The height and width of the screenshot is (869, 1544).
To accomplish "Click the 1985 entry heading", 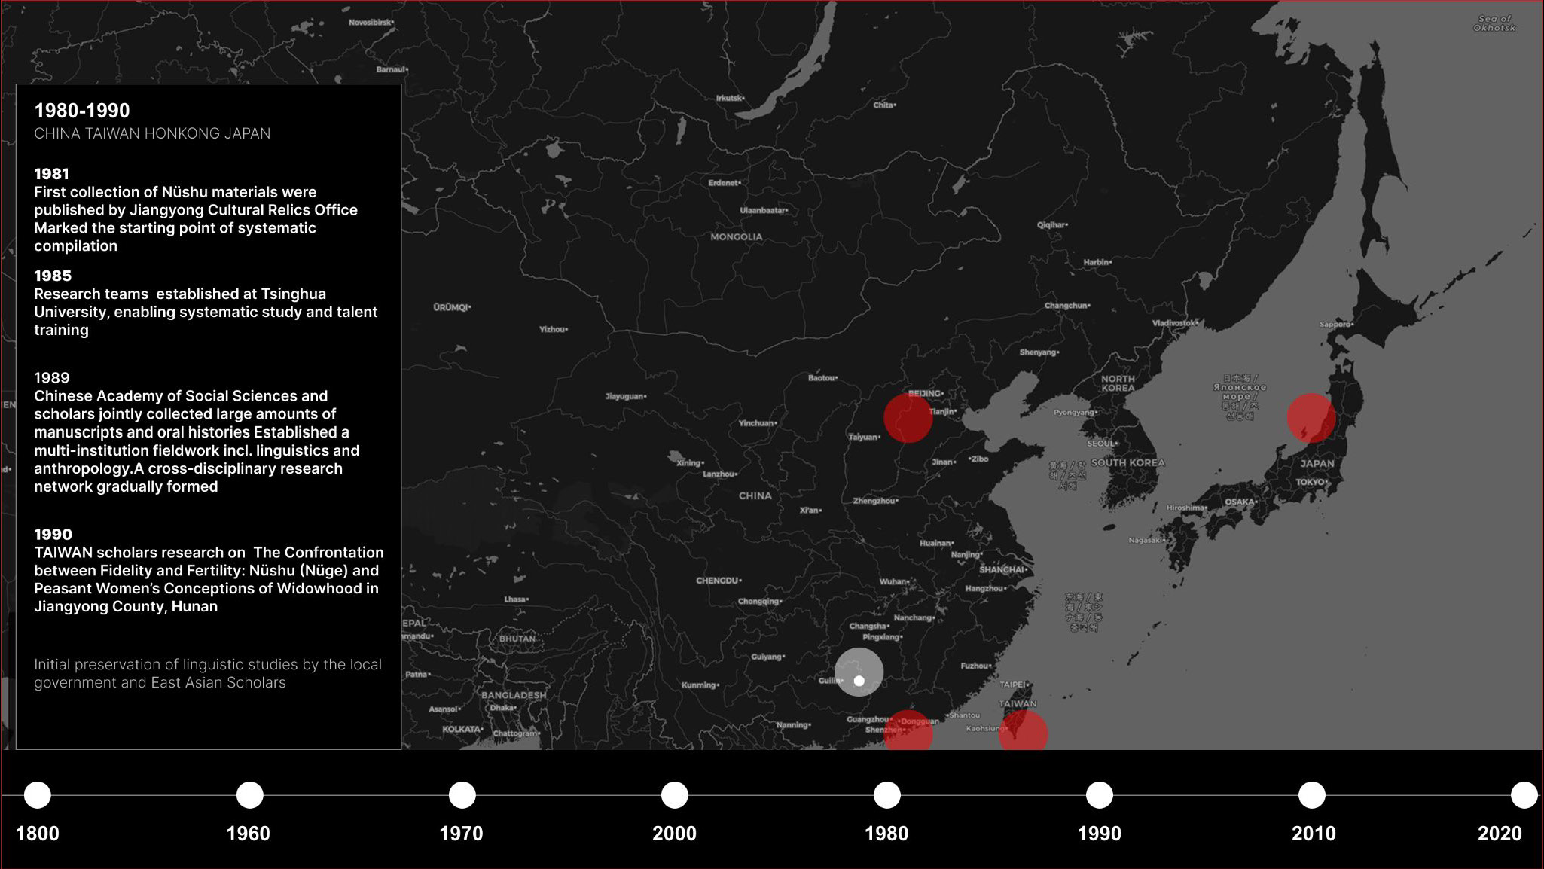I will (53, 276).
